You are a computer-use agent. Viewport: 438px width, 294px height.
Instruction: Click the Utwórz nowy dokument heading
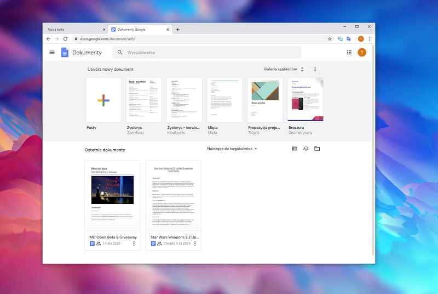[x=111, y=69]
